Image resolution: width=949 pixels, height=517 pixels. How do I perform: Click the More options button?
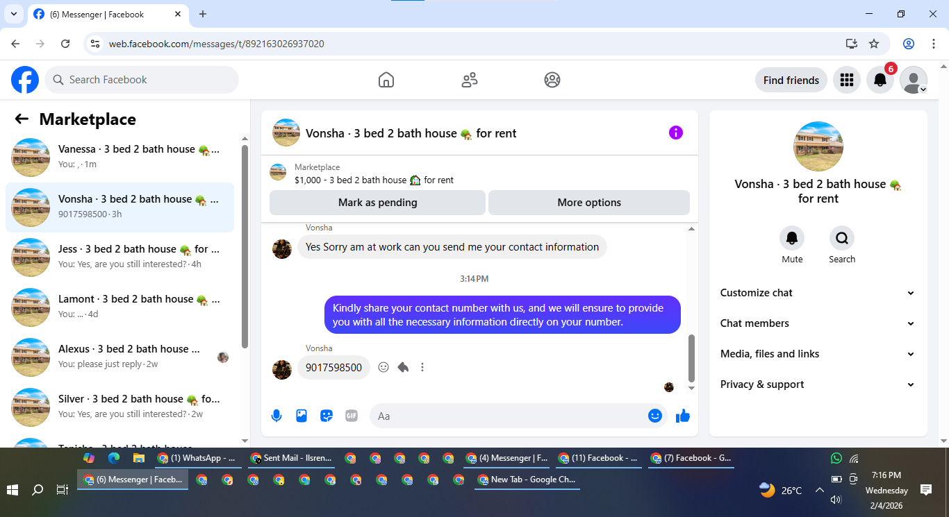pyautogui.click(x=589, y=203)
